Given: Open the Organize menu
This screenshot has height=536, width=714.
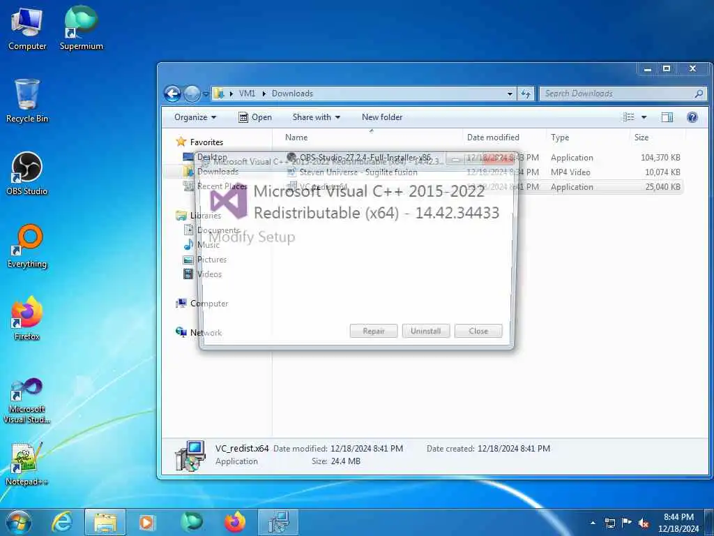Looking at the screenshot, I should coord(195,117).
